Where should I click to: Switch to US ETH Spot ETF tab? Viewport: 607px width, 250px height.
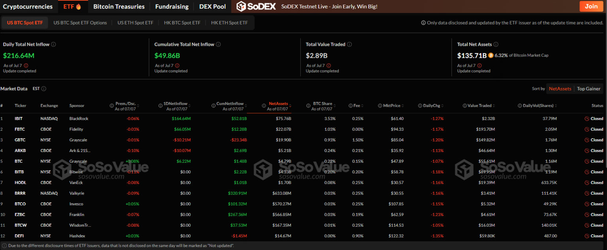135,23
